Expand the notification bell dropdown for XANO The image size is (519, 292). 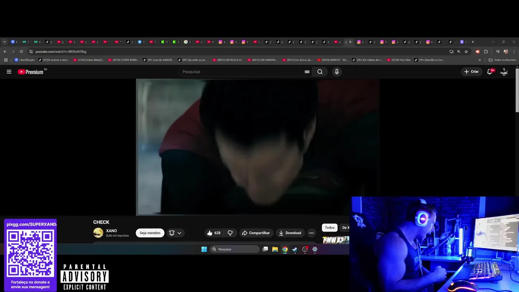click(175, 233)
